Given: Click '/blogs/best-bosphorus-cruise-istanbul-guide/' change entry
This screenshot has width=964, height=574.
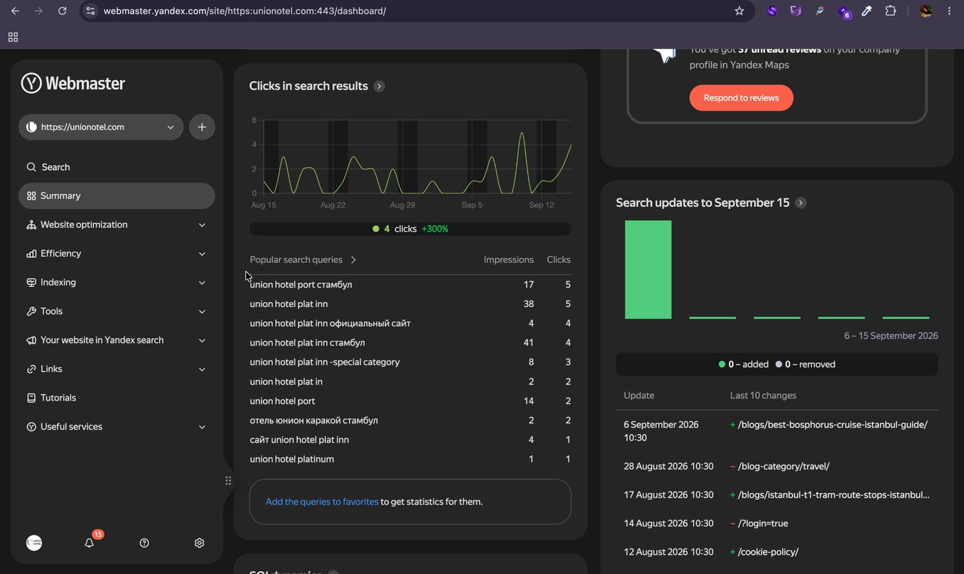Looking at the screenshot, I should click(832, 425).
